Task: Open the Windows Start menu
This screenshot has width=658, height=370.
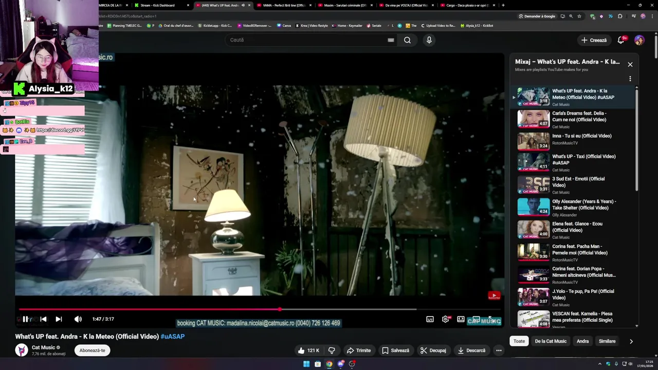Action: 306,364
